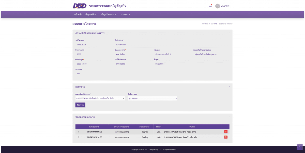Go to หน้าหลัก in the navigation bar
The image size is (305, 153).
point(78,14)
